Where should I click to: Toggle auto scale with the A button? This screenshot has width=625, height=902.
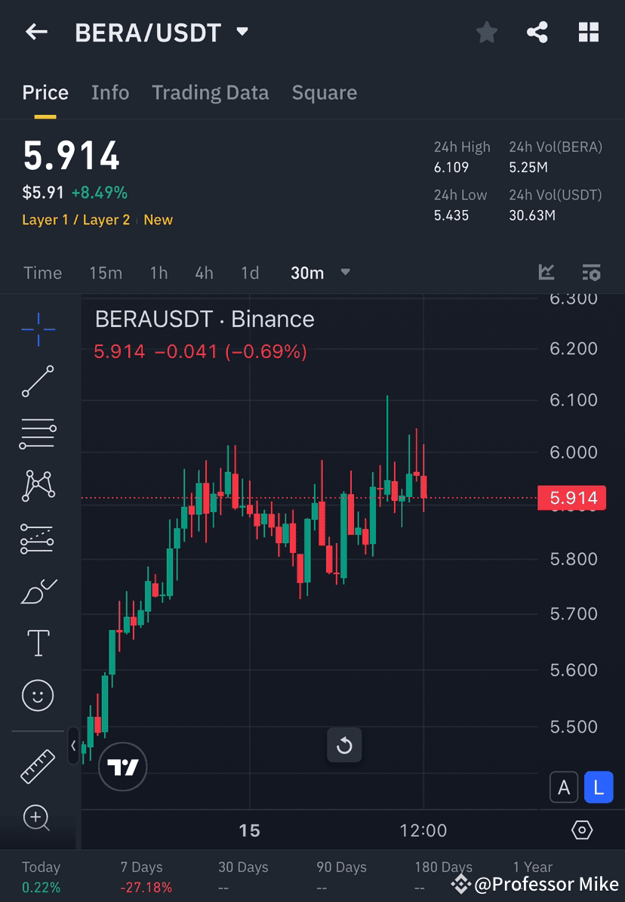tap(564, 786)
